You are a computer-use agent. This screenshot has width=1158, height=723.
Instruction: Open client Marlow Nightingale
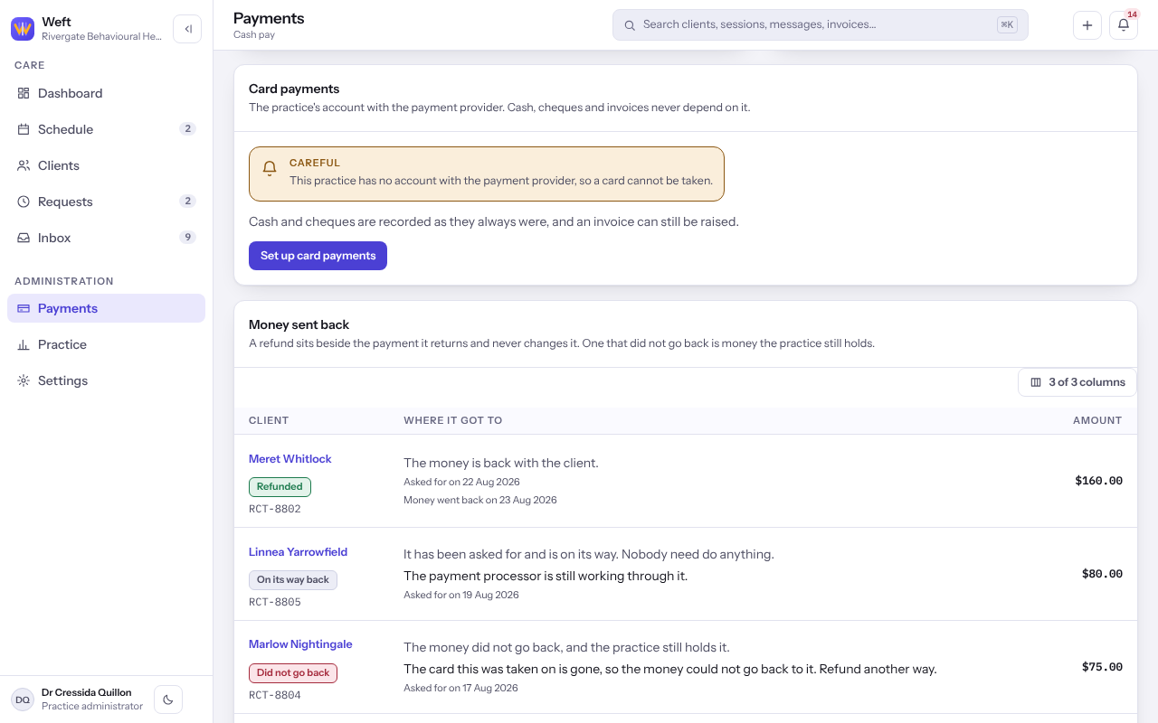300,644
